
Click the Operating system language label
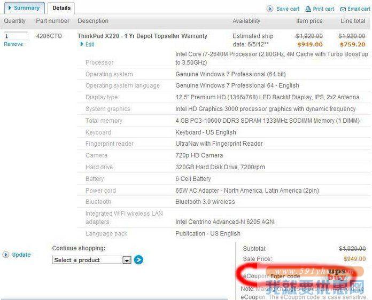pos(122,85)
